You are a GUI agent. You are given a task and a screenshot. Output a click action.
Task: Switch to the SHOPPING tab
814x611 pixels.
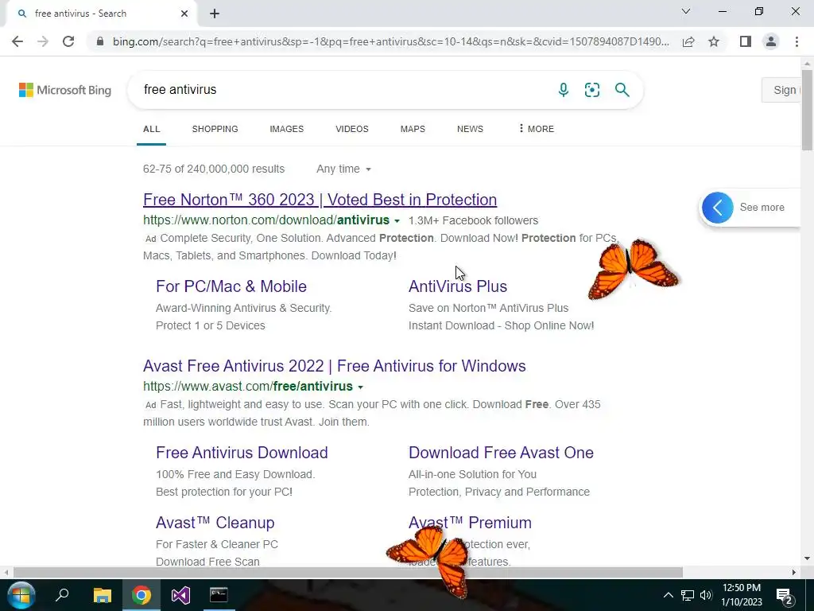(x=215, y=129)
